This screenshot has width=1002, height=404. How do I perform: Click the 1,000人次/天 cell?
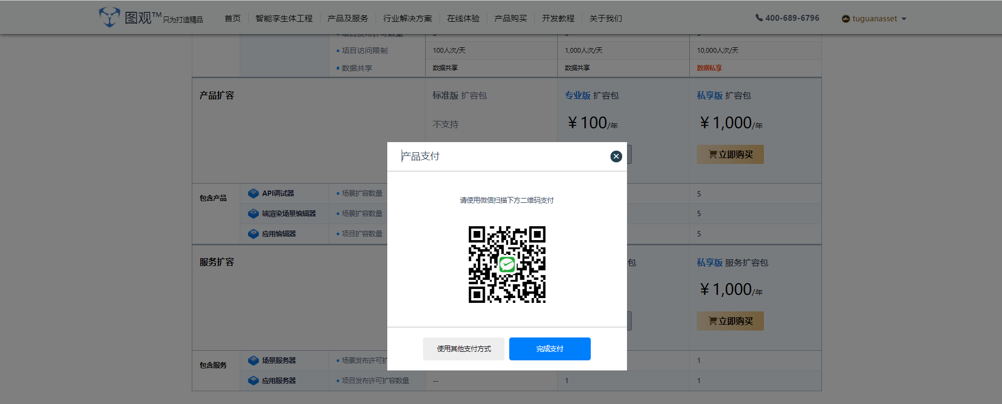tap(584, 51)
